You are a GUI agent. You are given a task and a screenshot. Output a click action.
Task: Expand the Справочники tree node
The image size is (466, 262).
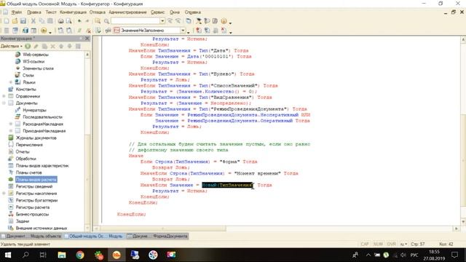point(4,96)
